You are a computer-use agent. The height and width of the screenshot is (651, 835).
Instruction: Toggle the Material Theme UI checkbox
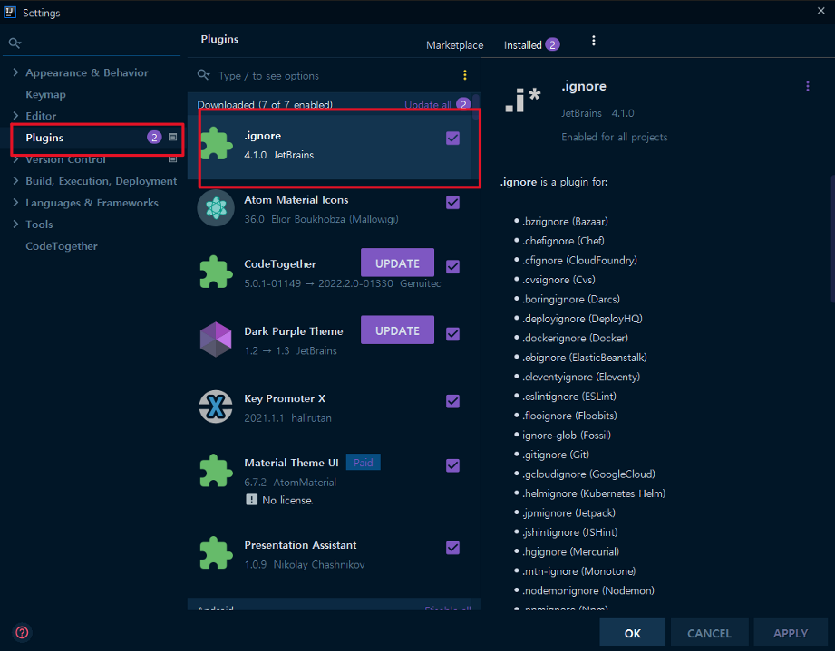(x=452, y=465)
